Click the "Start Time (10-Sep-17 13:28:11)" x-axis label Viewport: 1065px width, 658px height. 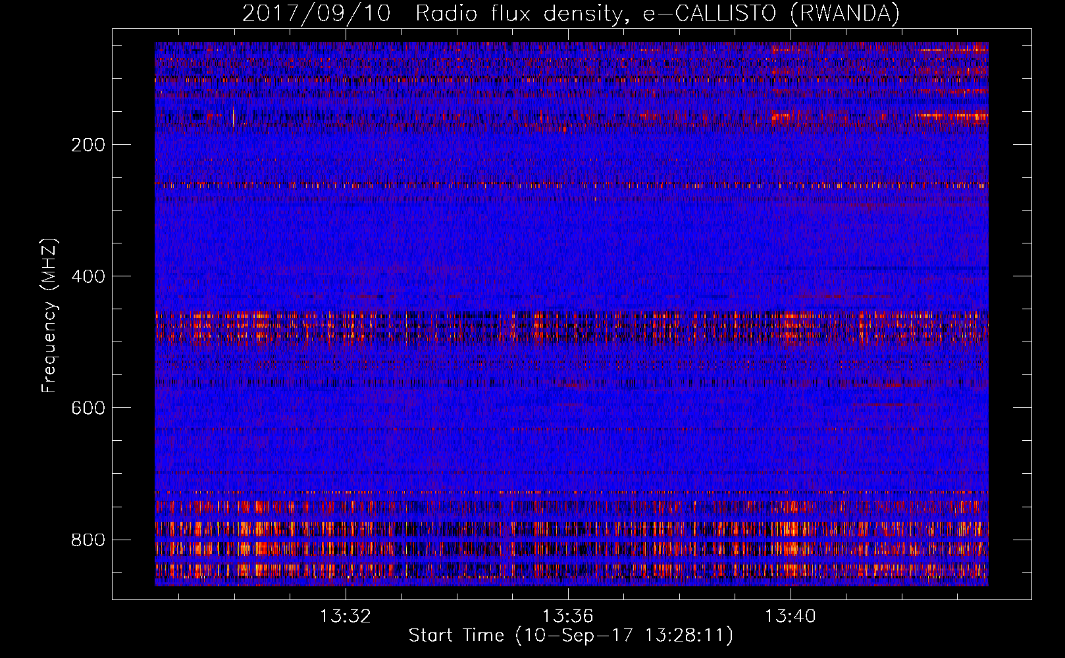coord(571,636)
